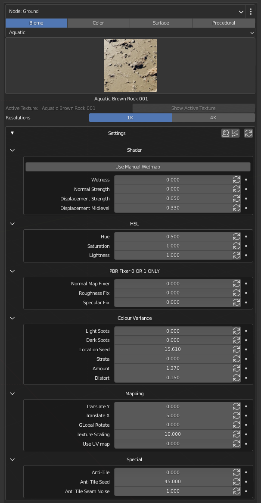Switch to the Surface tab
The height and width of the screenshot is (503, 261).
(161, 23)
